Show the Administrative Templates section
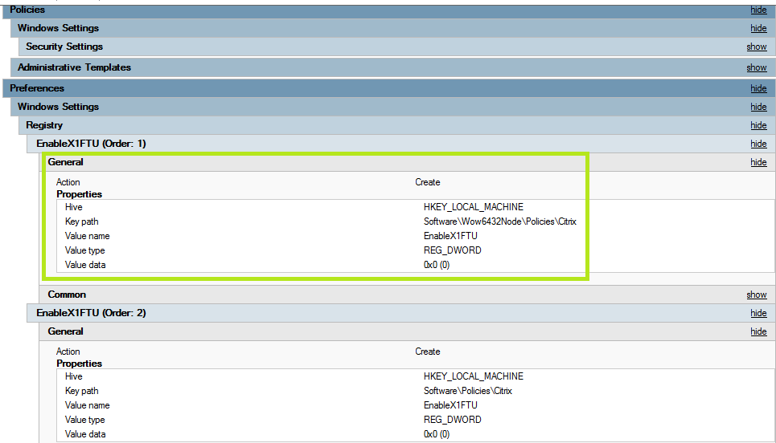This screenshot has width=776, height=443. point(756,67)
